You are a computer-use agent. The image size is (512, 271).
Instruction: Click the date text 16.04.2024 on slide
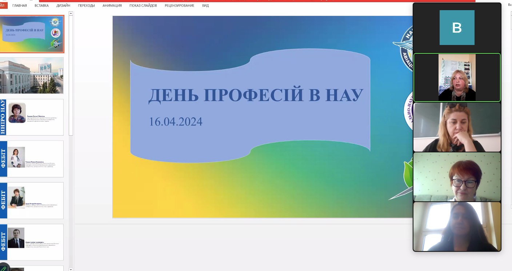tap(176, 122)
